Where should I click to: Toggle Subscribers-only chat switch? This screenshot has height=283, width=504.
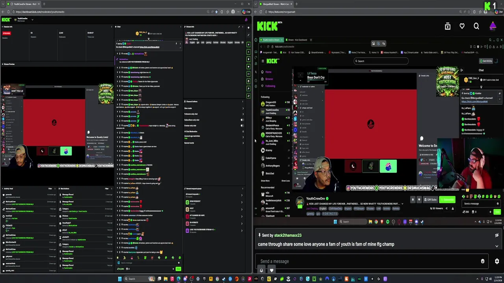[242, 120]
